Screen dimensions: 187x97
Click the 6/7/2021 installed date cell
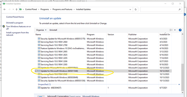point(163,88)
